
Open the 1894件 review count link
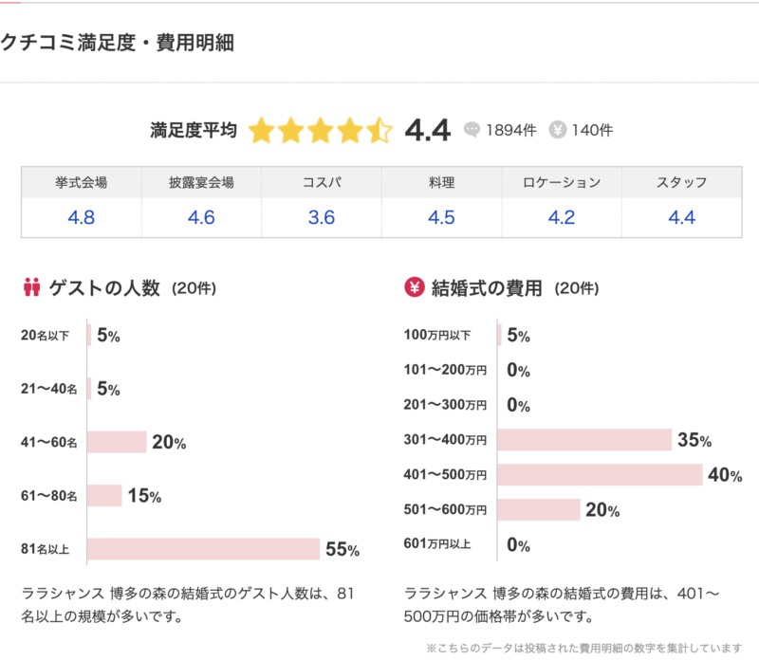point(508,130)
